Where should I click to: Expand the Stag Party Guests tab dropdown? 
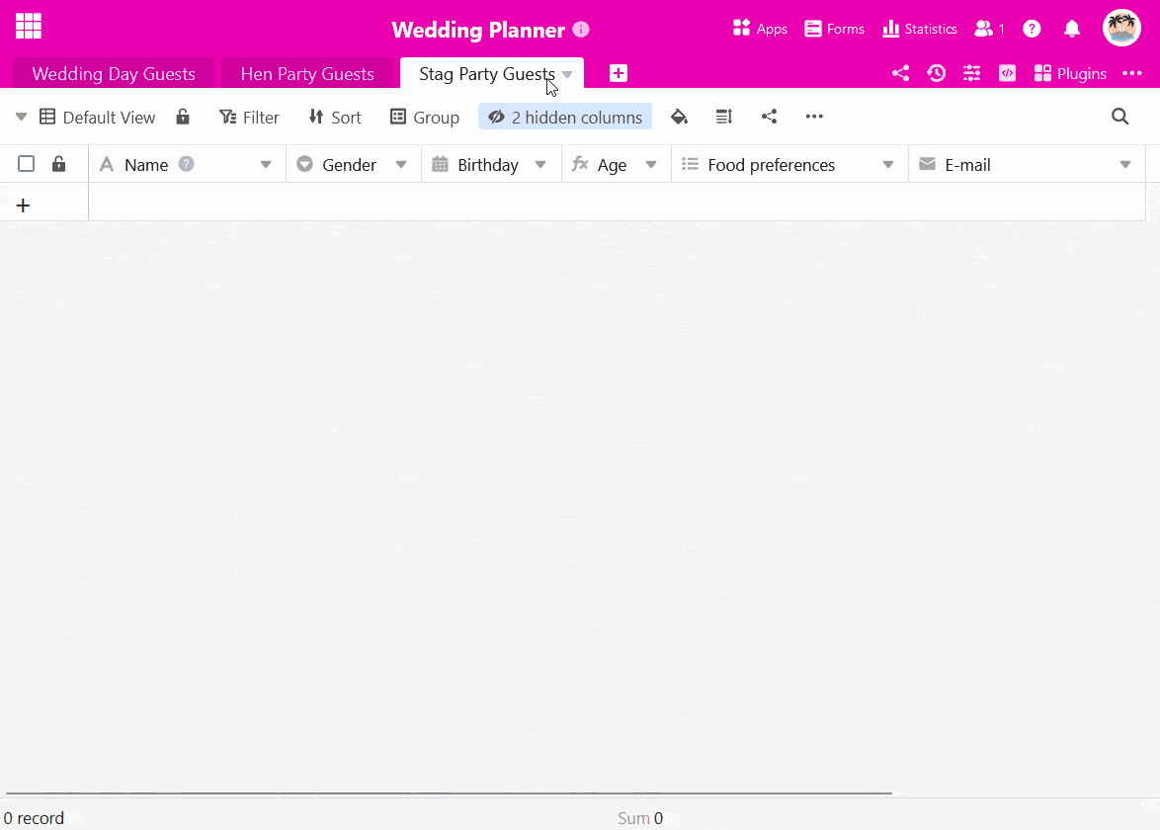(x=567, y=74)
